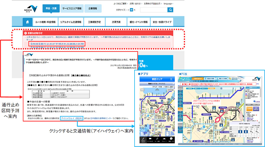The width and height of the screenshot is (265, 147).
Task: Click orange 交通情報 button in PC right panel
Action: (x=249, y=109)
